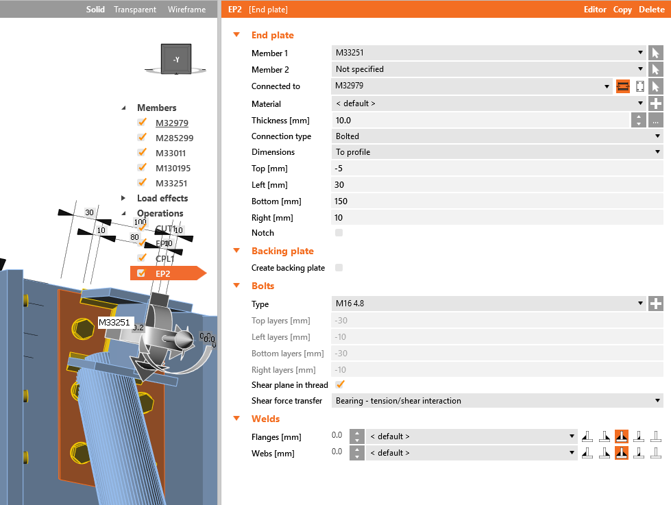Select the CPL1 operation in the tree
Screen dimensions: 671x505
(x=164, y=258)
